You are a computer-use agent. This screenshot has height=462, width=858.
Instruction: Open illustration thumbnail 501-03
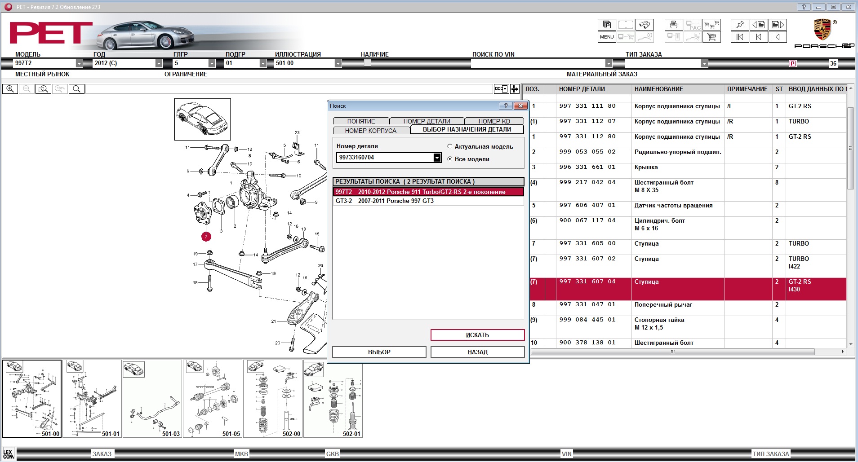152,399
